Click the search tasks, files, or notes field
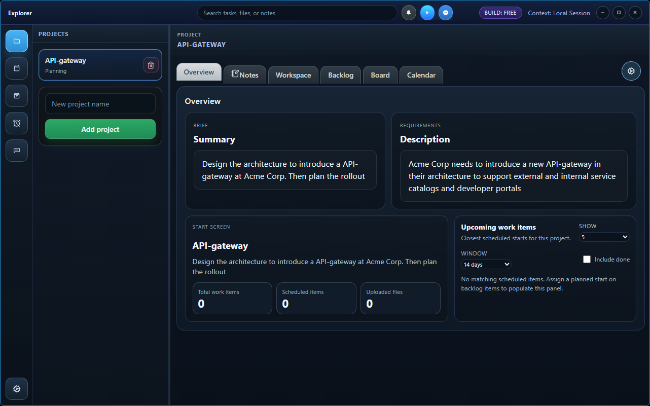Screen dimensions: 650x406 (297, 13)
